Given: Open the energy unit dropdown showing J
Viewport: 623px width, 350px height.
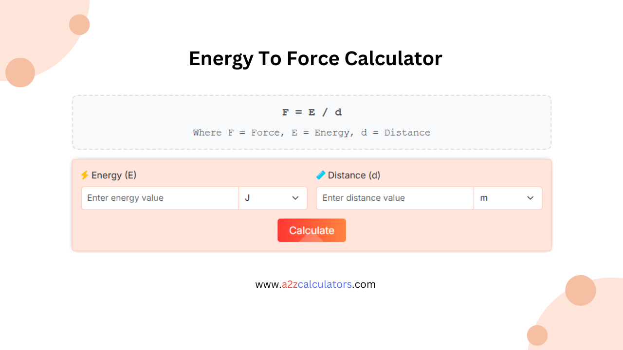Looking at the screenshot, I should [x=273, y=198].
